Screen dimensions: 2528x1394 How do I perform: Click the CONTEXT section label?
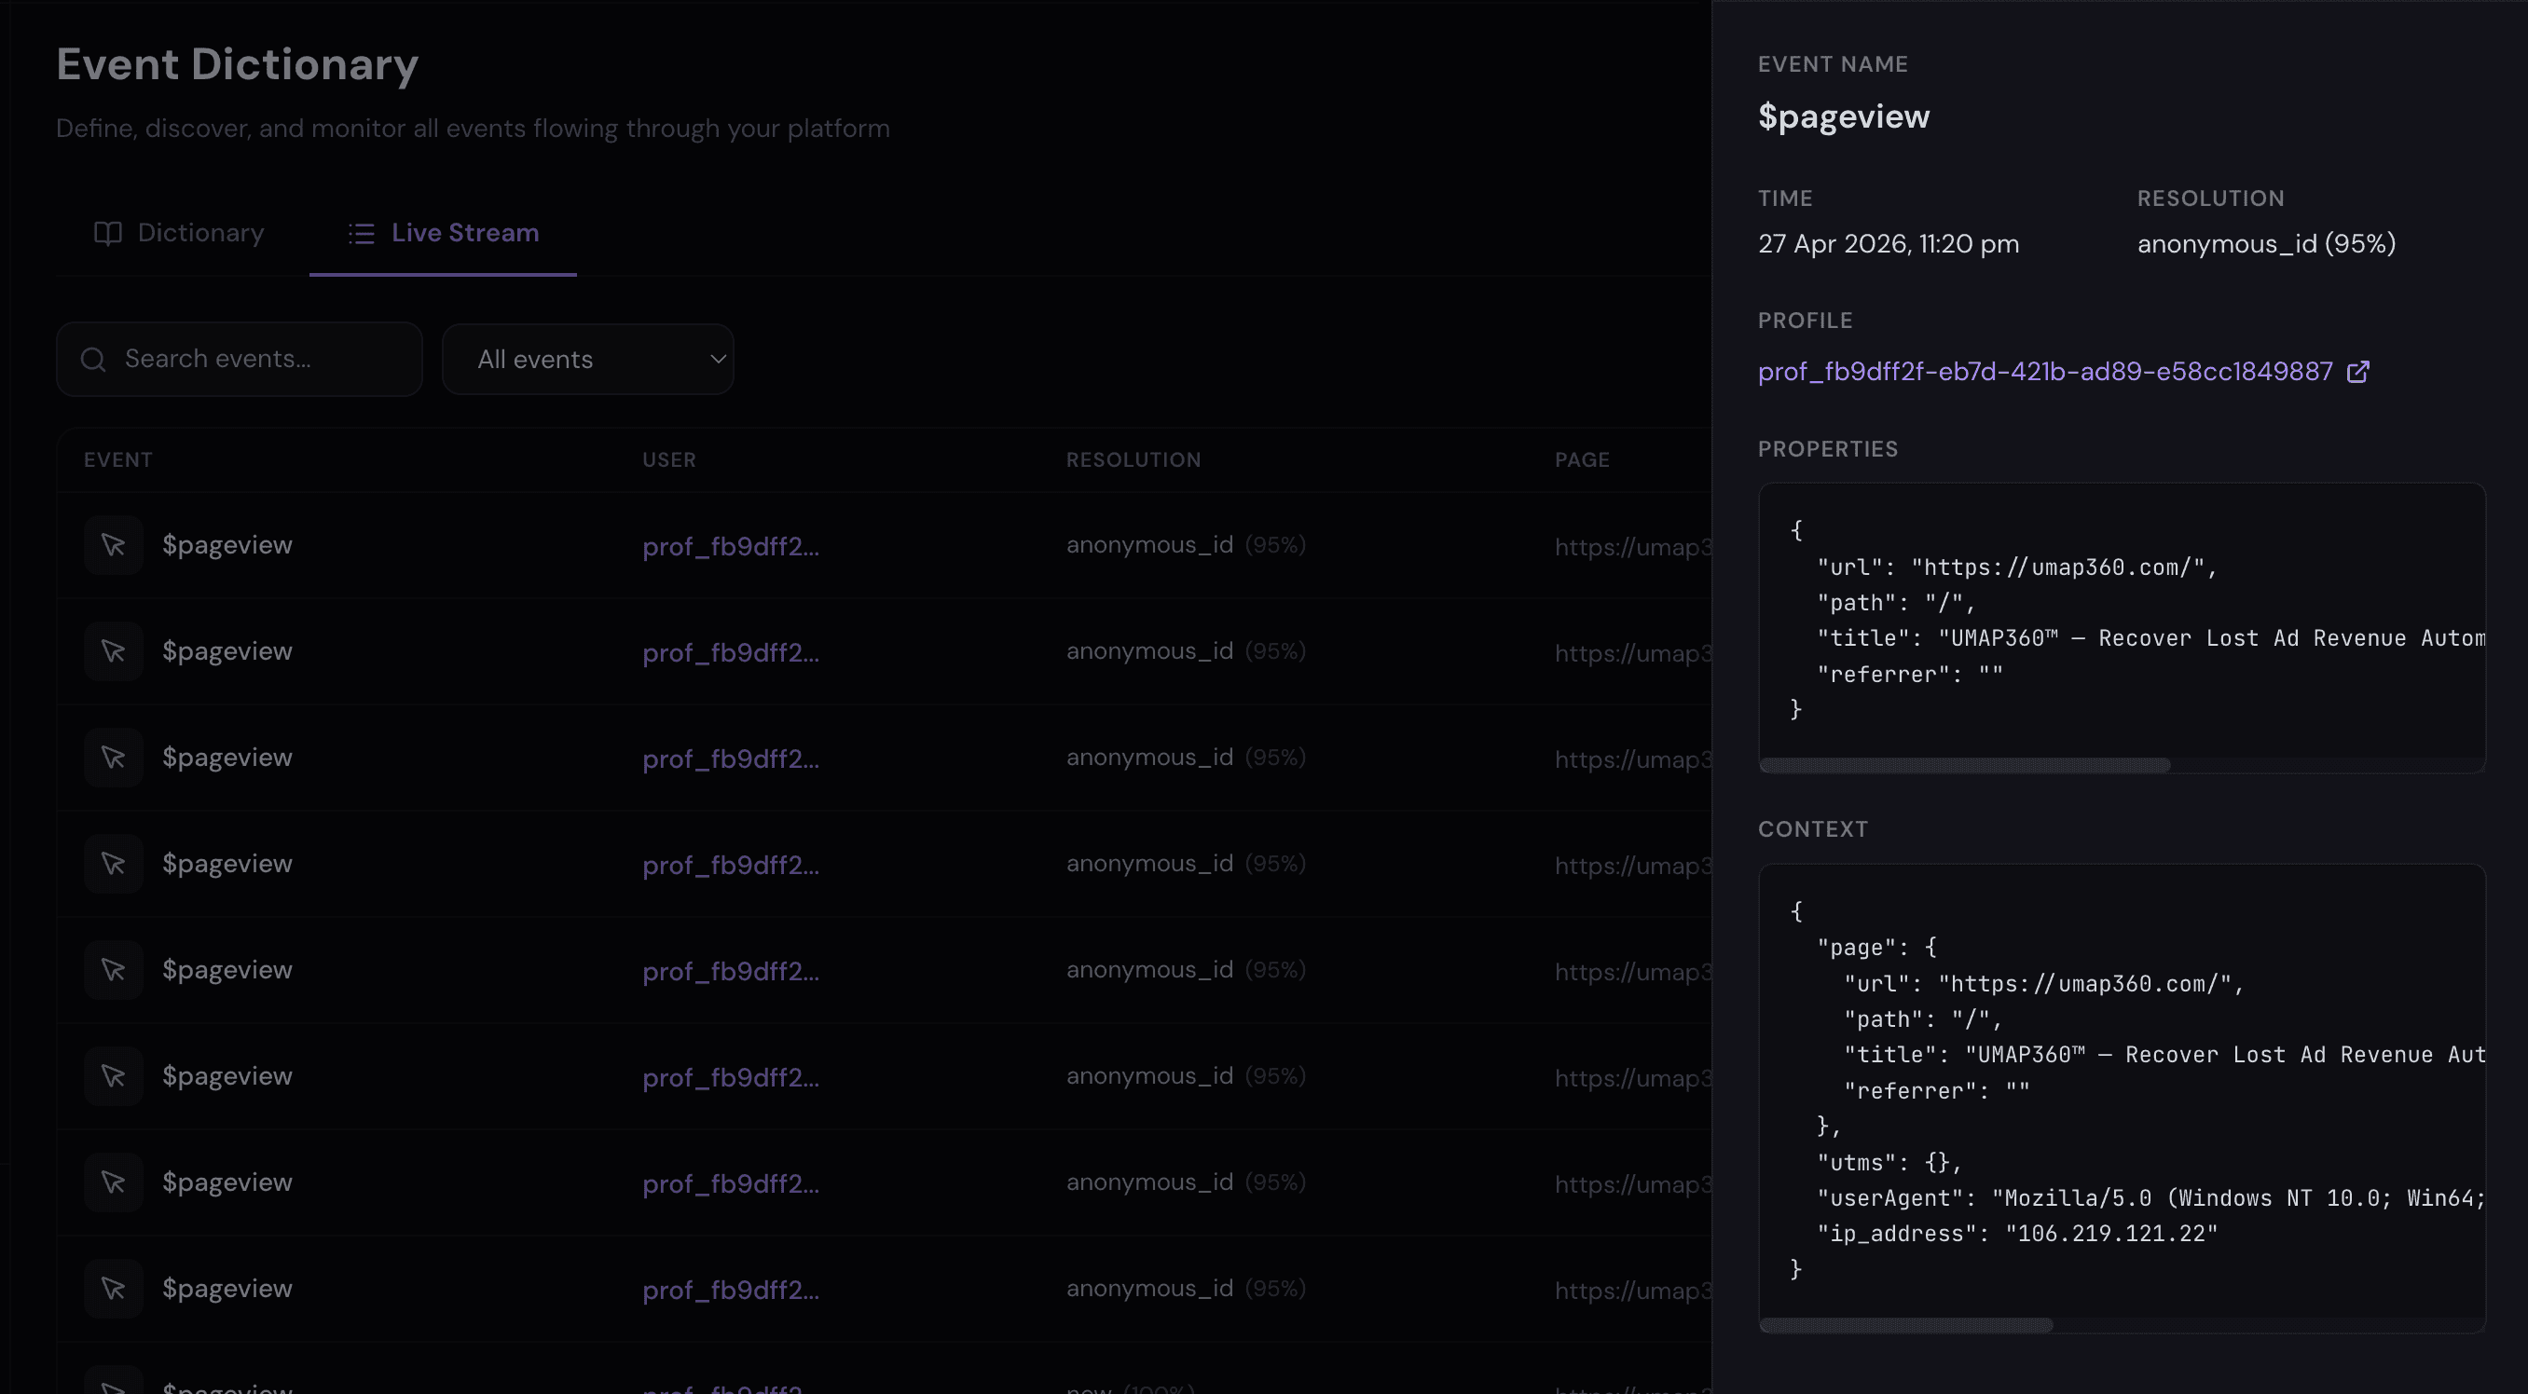click(1813, 830)
